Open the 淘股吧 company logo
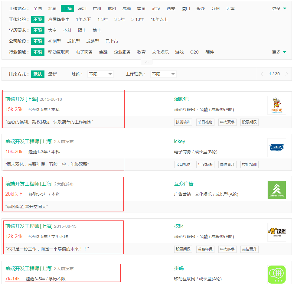Viewport: 297px width, 284px height. (x=276, y=105)
